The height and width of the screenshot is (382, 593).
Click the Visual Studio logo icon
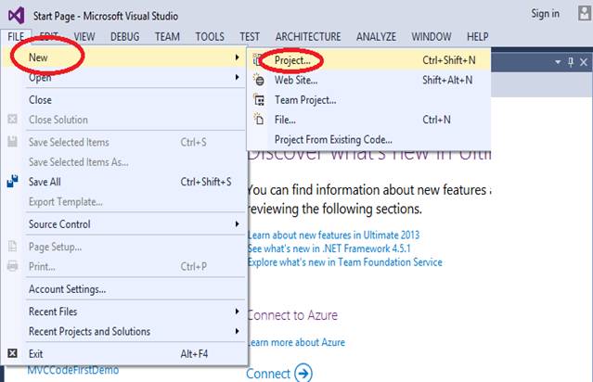[18, 14]
